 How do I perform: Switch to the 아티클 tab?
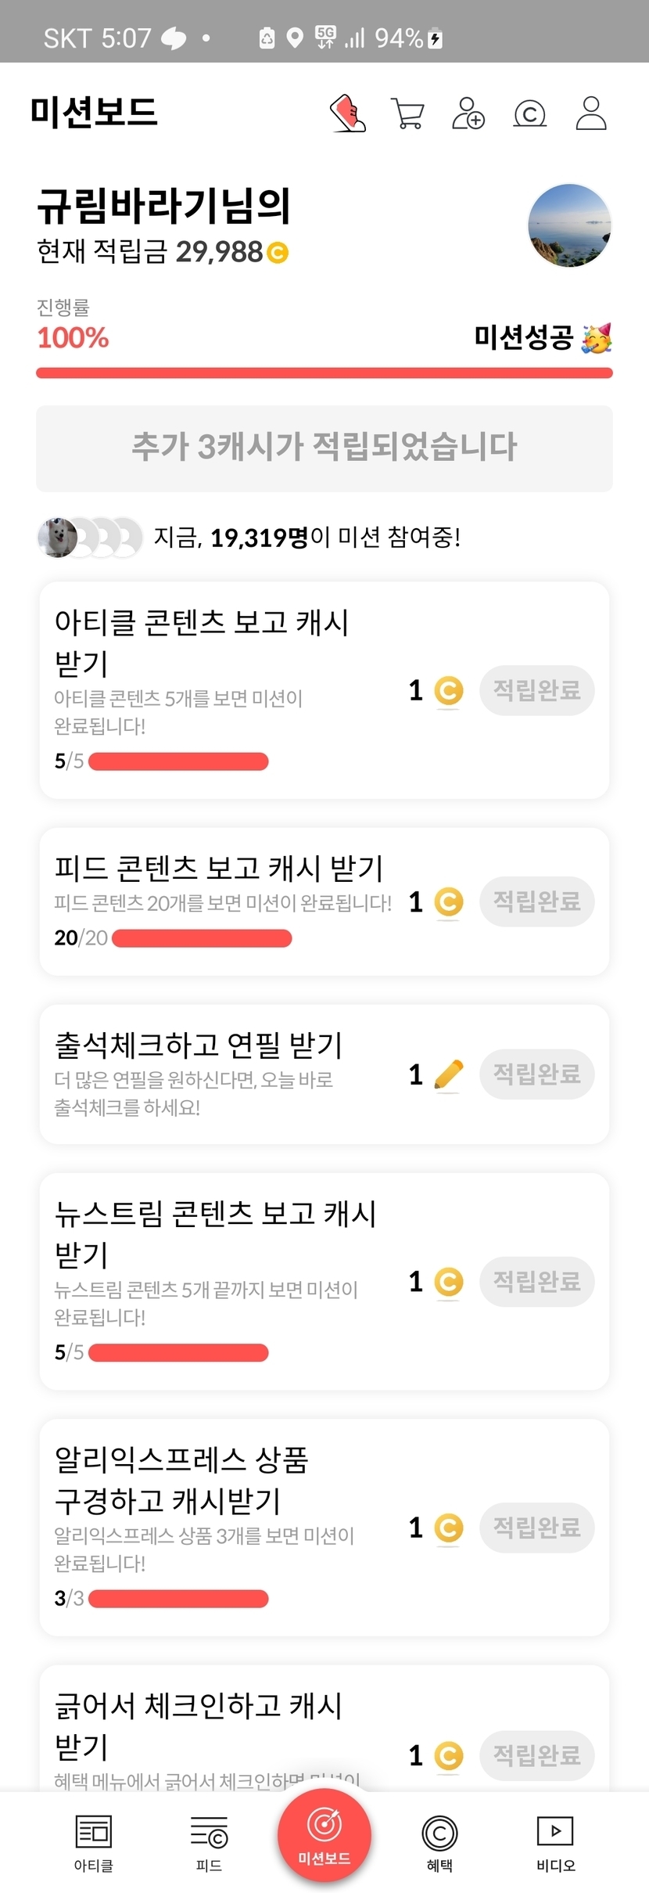pyautogui.click(x=94, y=1843)
